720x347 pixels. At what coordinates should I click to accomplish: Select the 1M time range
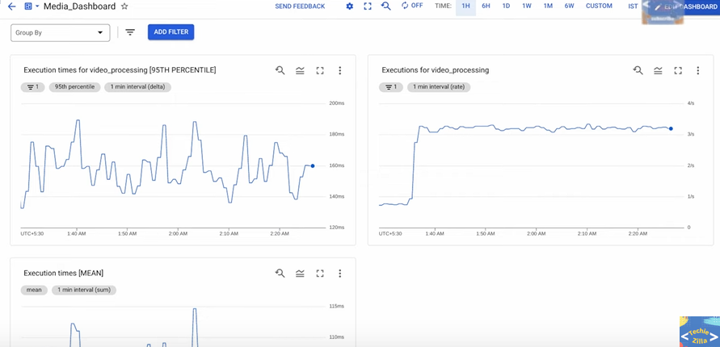(548, 6)
